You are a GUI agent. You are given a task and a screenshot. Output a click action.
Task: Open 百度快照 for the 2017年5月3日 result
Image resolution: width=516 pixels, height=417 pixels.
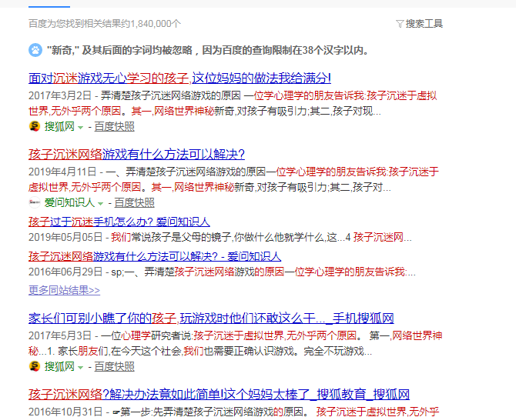point(114,367)
